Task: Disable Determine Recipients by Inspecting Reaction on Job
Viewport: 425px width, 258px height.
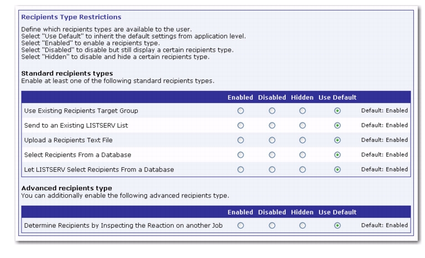Action: pos(272,225)
